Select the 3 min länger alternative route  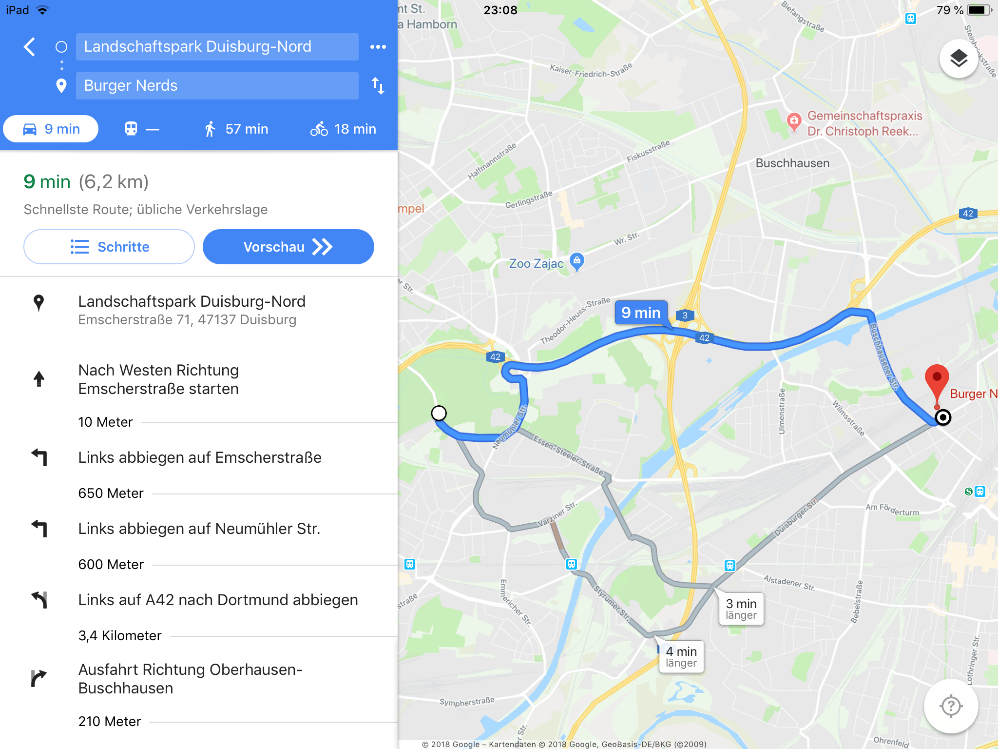coord(741,609)
